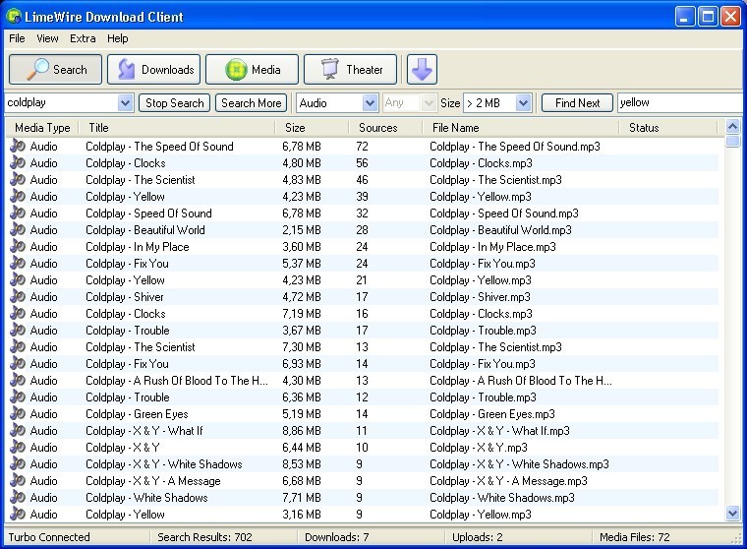This screenshot has height=549, width=747.
Task: Sort results by Title column header
Action: 177,127
